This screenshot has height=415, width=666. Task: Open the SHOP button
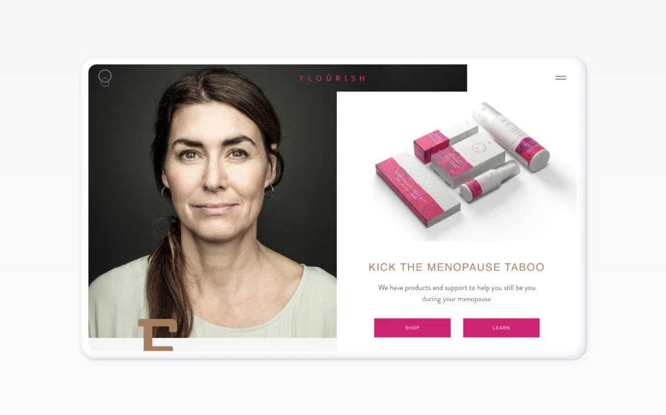[412, 328]
